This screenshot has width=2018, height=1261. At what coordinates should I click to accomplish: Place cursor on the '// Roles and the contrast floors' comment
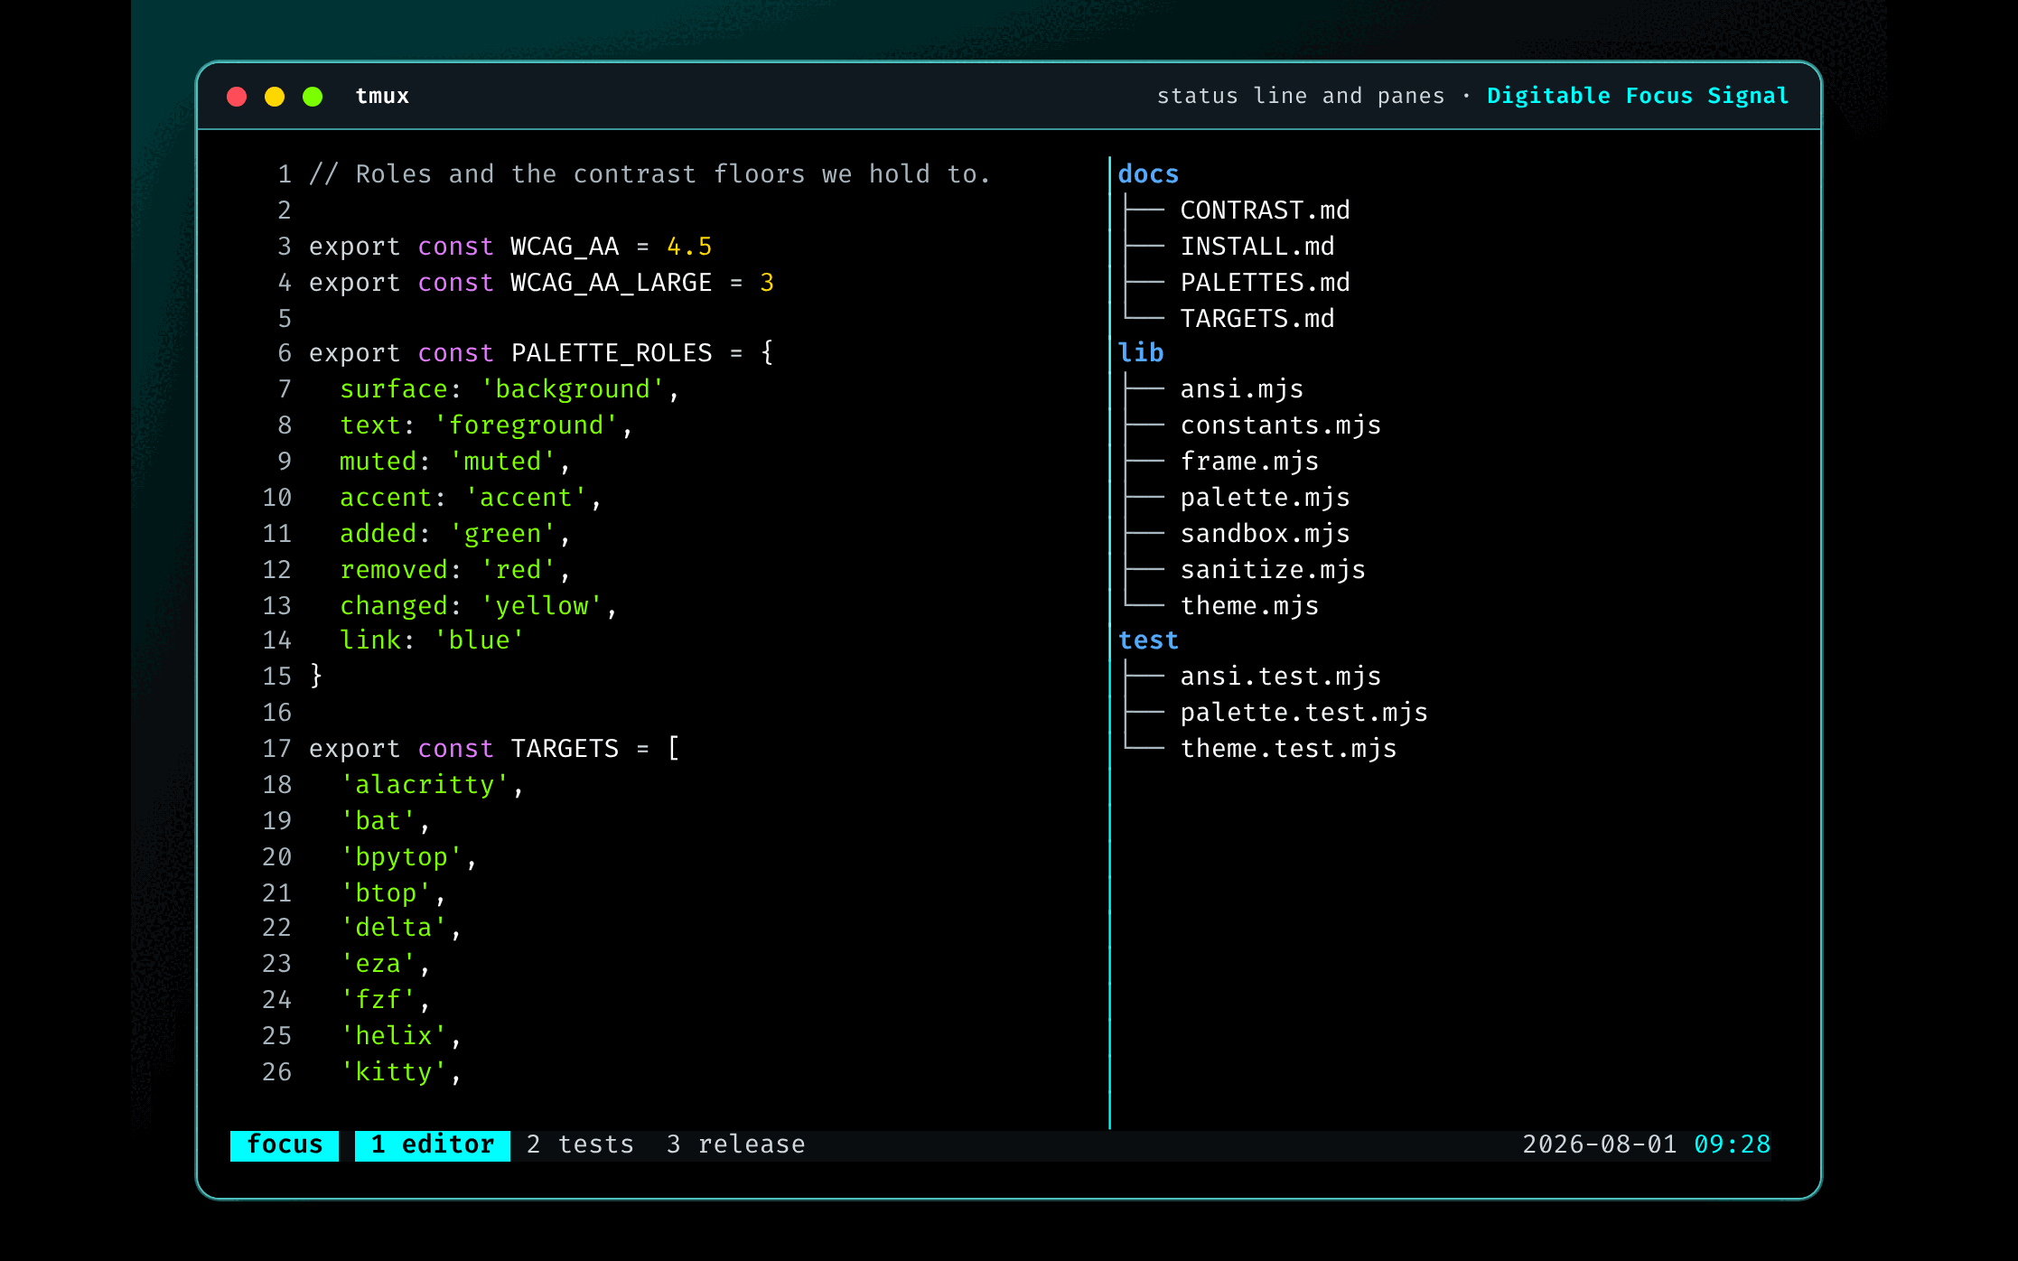pos(649,173)
